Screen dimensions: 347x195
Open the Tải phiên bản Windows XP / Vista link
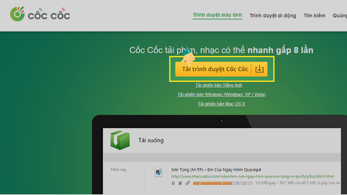click(x=221, y=94)
